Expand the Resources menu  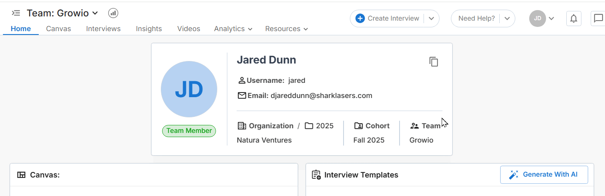(x=286, y=29)
